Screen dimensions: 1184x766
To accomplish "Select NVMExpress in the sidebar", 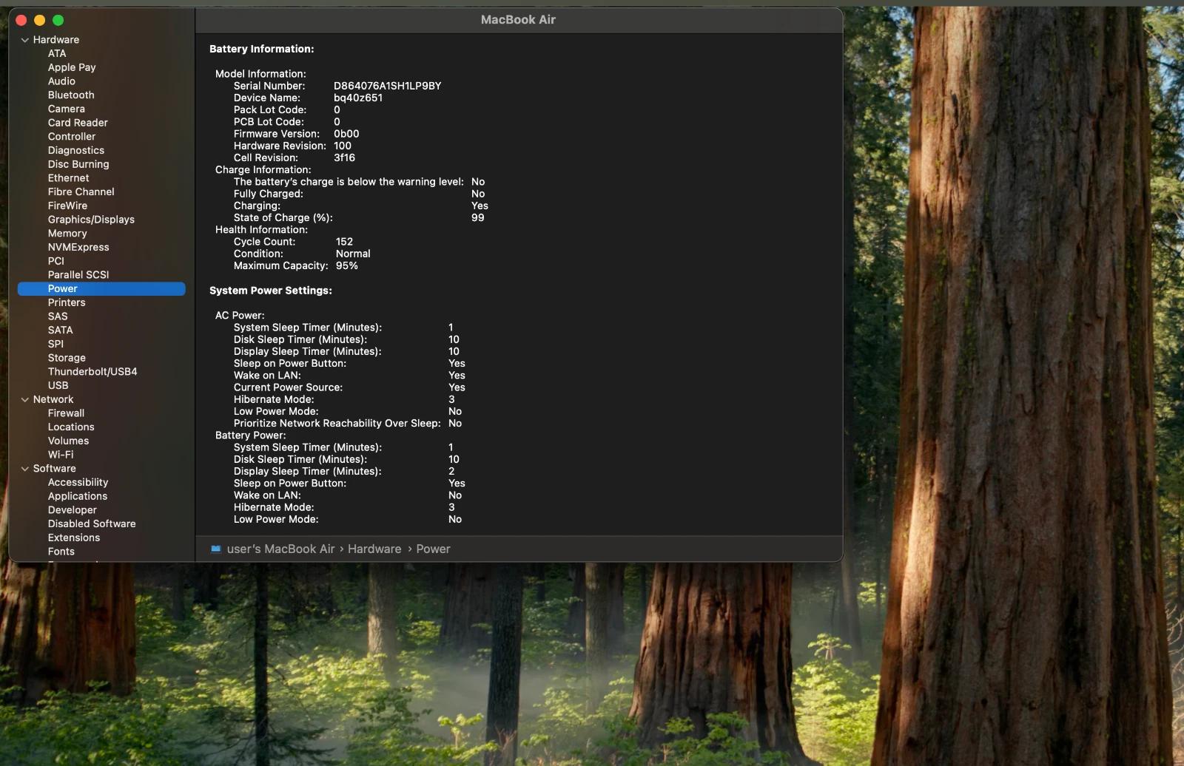I will tap(78, 247).
